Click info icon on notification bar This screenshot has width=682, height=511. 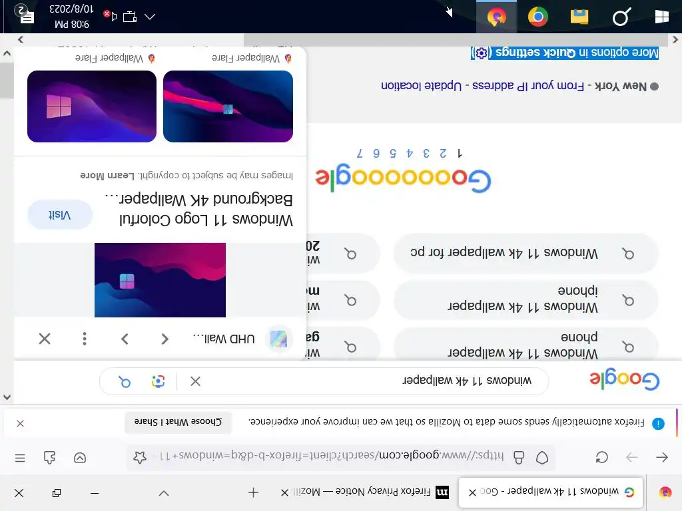tap(658, 423)
